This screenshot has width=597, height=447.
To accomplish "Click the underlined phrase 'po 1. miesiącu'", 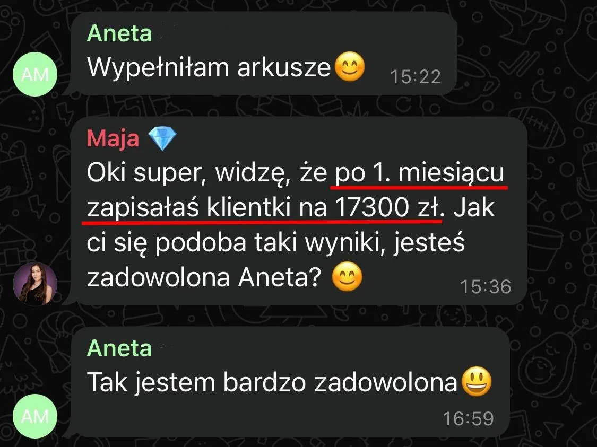I will click(x=420, y=173).
